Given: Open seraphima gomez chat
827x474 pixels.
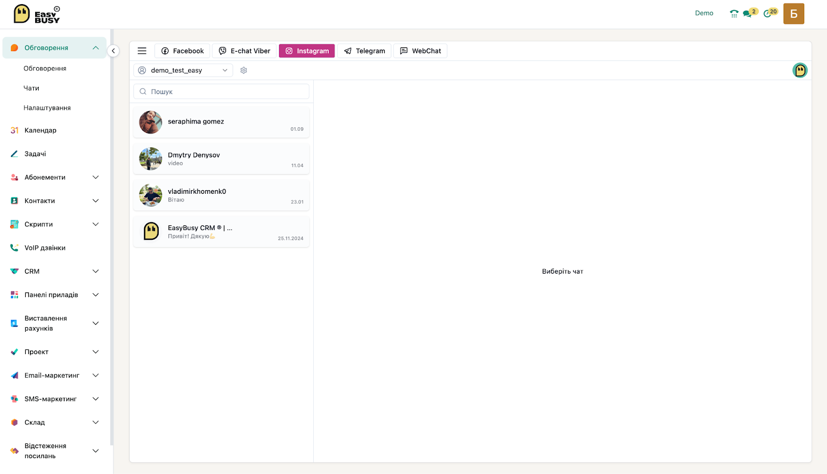Looking at the screenshot, I should (221, 123).
